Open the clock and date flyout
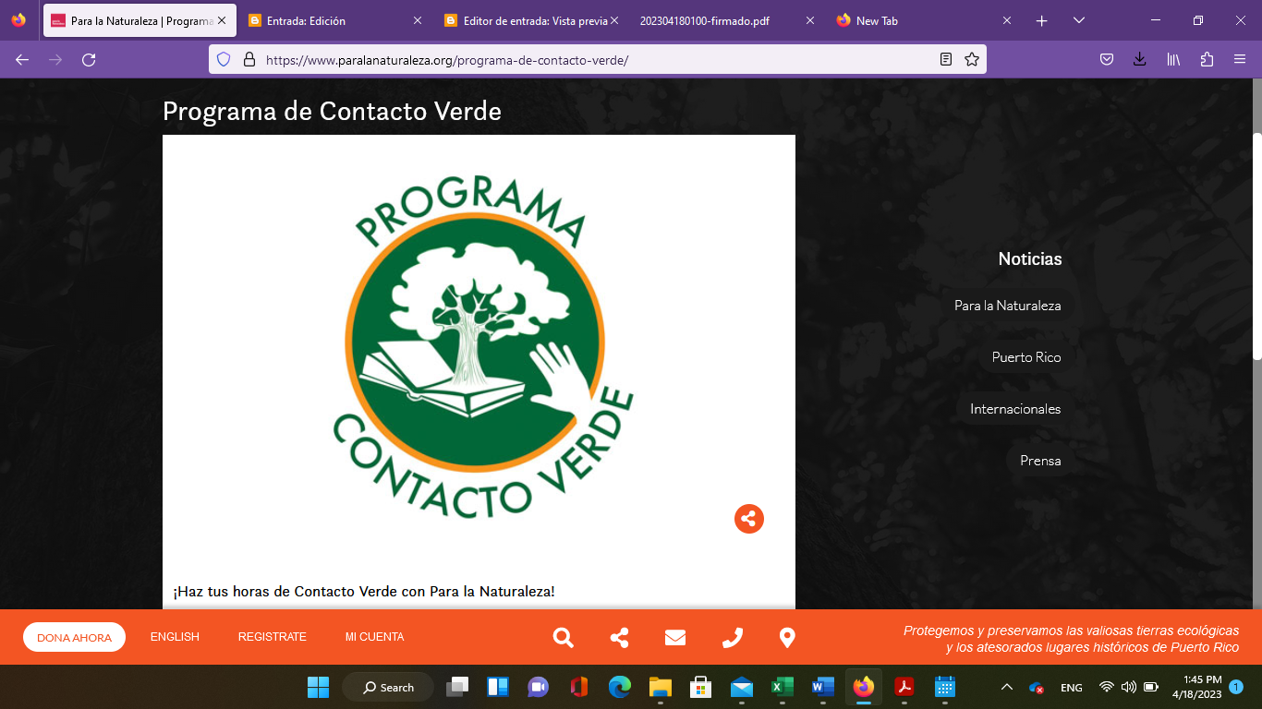1262x709 pixels. pyautogui.click(x=1196, y=686)
